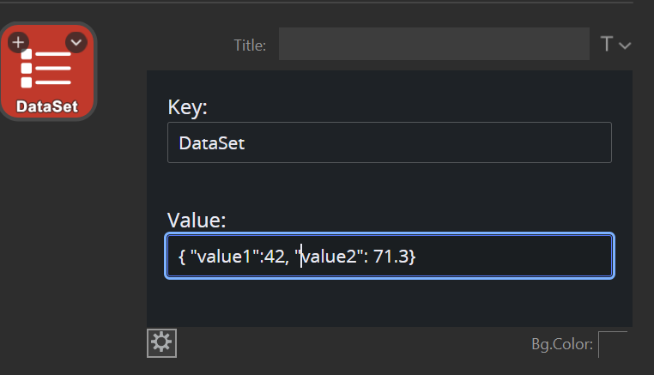Pick the Bg.Color swatch box
Screen dimensions: 654x375
(x=612, y=345)
